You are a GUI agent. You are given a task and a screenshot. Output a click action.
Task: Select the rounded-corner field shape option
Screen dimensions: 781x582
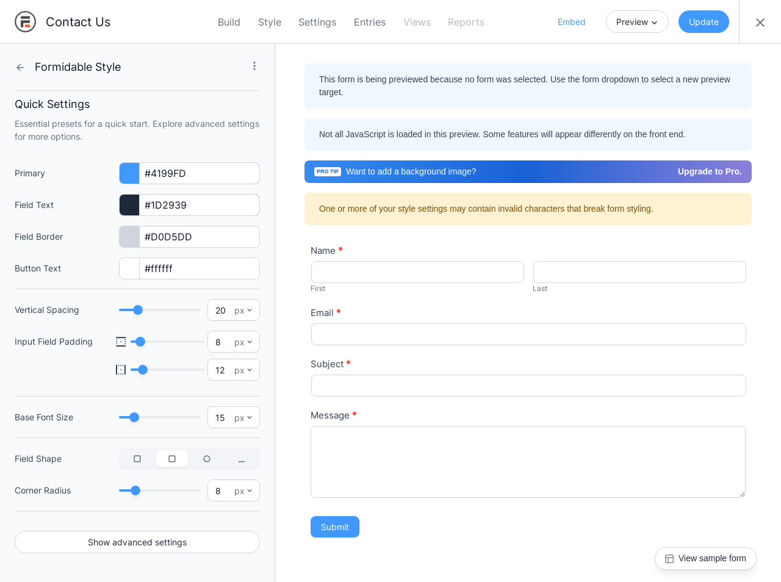coord(172,459)
